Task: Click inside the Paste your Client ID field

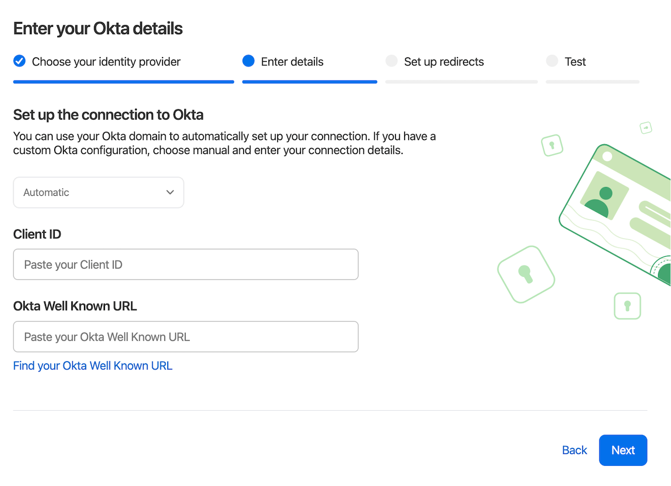Action: click(186, 264)
